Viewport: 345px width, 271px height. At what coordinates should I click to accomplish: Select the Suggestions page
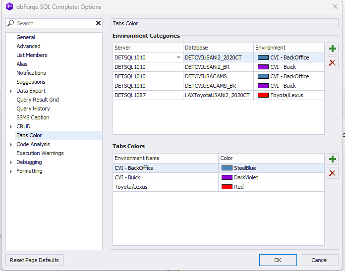click(31, 82)
